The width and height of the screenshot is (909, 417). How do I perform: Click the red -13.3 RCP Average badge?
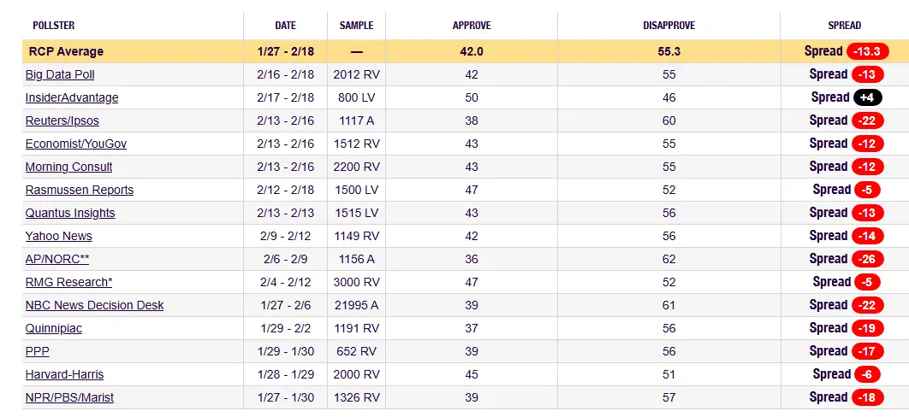867,51
